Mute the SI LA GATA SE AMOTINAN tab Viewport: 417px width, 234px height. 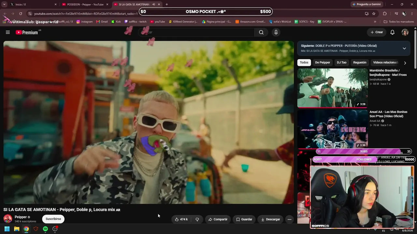154,5
